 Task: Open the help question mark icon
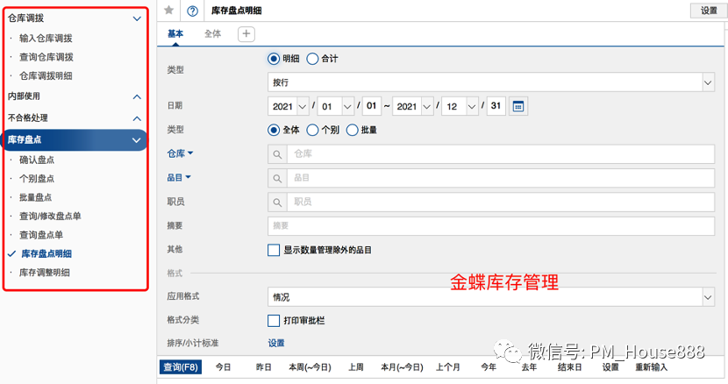(x=192, y=11)
